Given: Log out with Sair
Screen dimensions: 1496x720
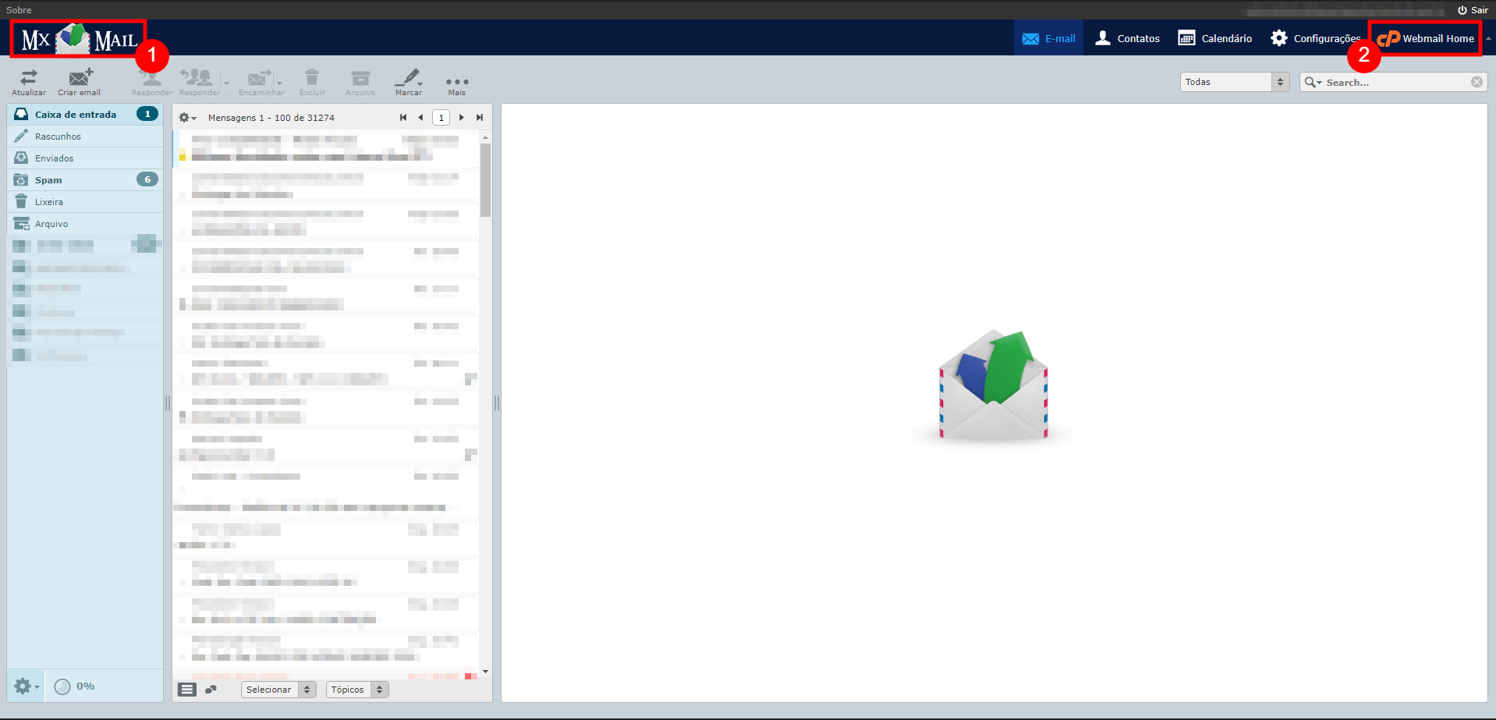Looking at the screenshot, I should tap(1473, 10).
